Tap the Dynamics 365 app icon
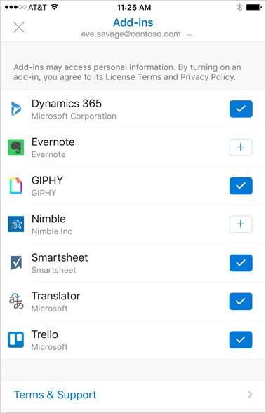Image resolution: width=266 pixels, height=413 pixels. click(x=16, y=109)
